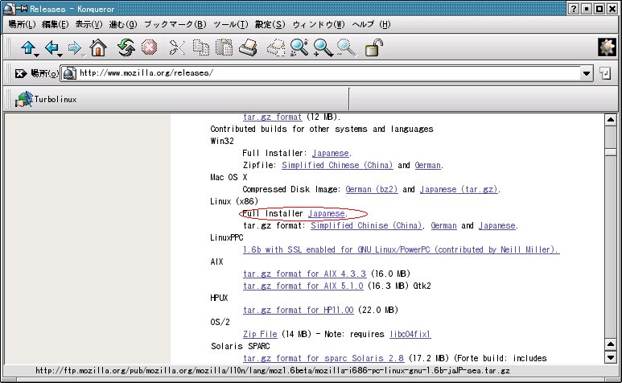Print the page with printer icon
The image size is (622, 383).
(249, 47)
